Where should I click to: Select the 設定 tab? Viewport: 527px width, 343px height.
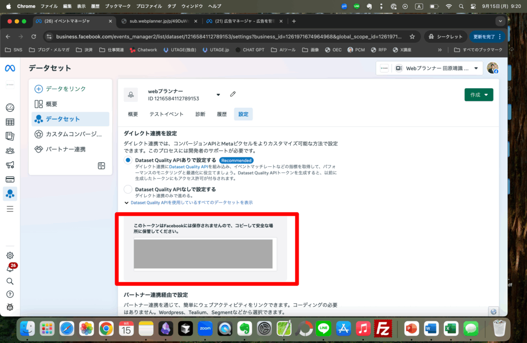[x=243, y=114]
